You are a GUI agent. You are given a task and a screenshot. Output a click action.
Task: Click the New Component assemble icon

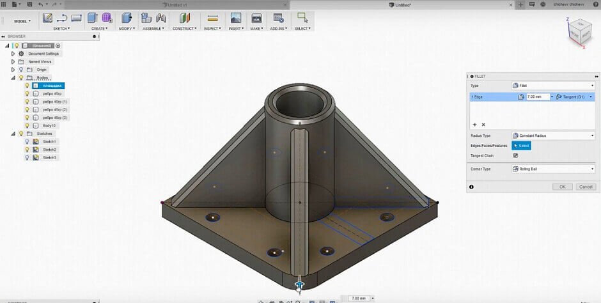pos(146,18)
